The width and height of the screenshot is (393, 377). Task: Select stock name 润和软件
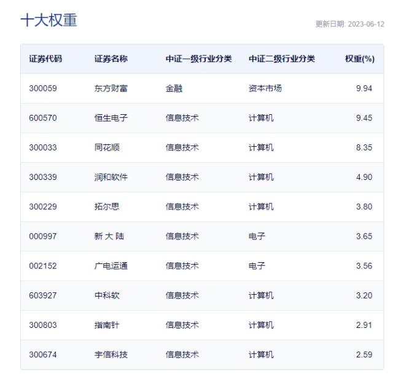click(111, 177)
